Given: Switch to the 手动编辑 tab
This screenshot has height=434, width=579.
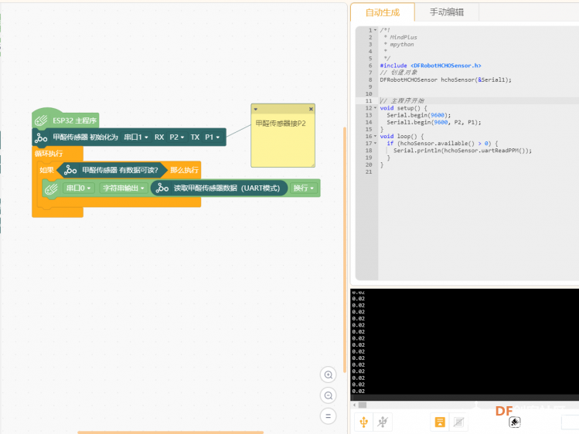Looking at the screenshot, I should (447, 12).
